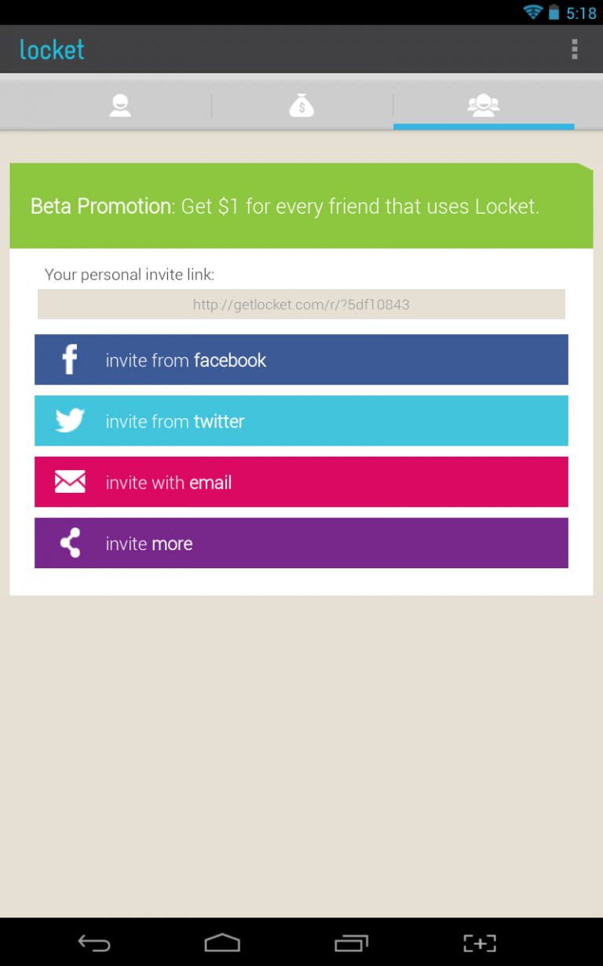
Task: Click the email envelope icon
Action: click(69, 481)
